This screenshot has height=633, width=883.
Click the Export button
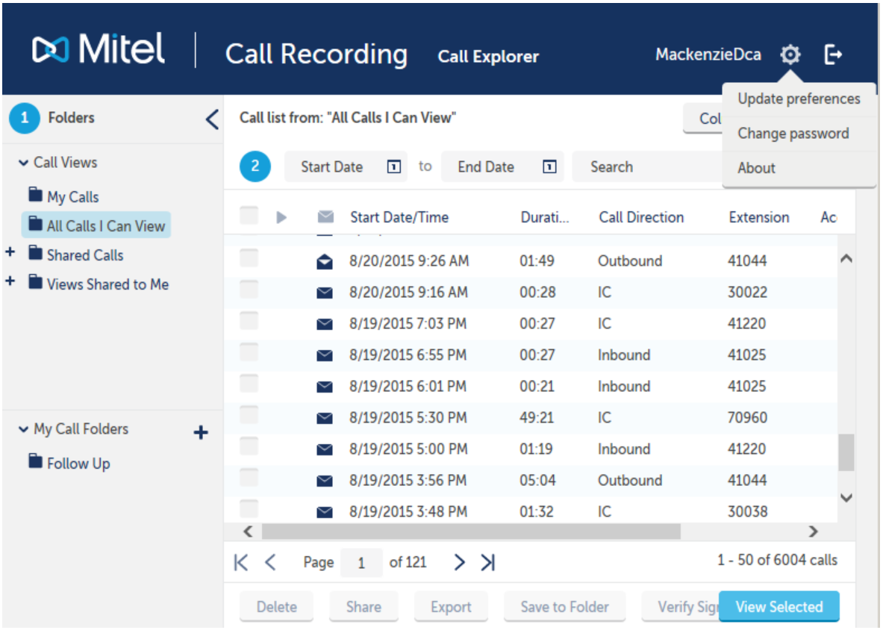(x=451, y=607)
